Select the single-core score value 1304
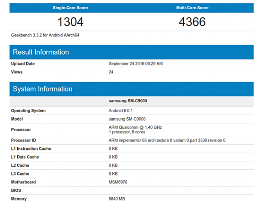 tap(70, 22)
